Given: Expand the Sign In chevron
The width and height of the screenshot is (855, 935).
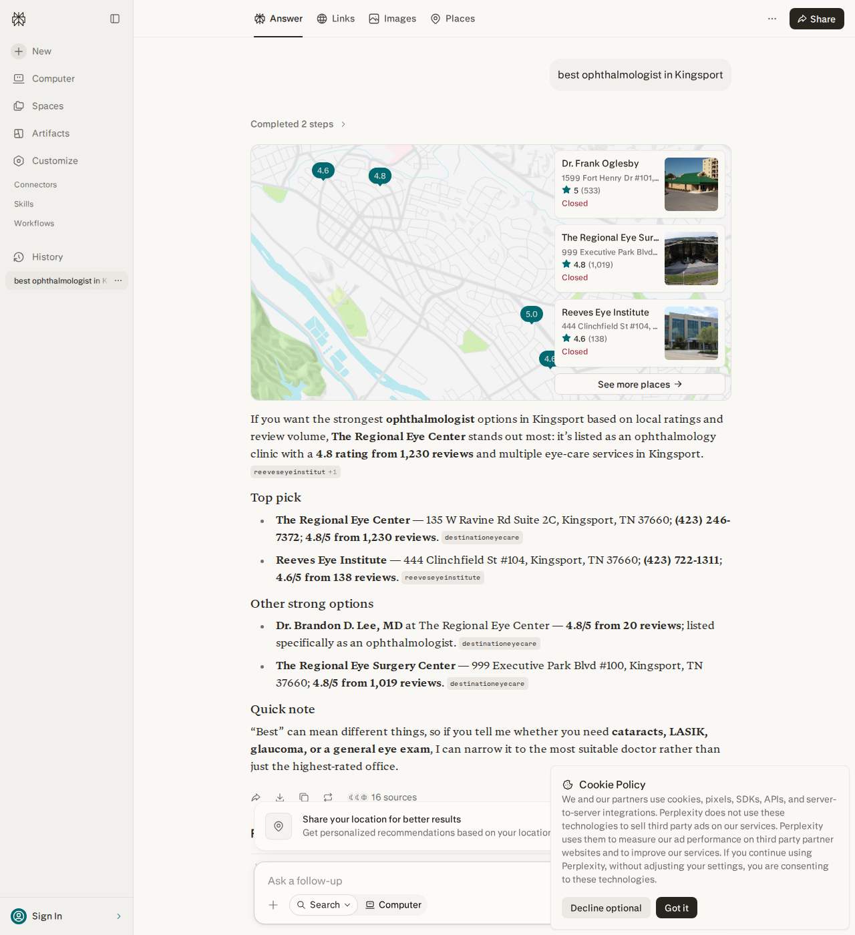Looking at the screenshot, I should point(119,916).
